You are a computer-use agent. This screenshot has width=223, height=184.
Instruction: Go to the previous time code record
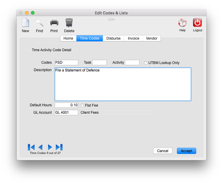40,147
